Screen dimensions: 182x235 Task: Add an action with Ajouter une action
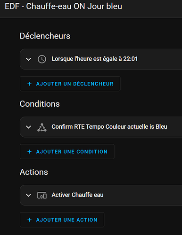tap(62, 220)
